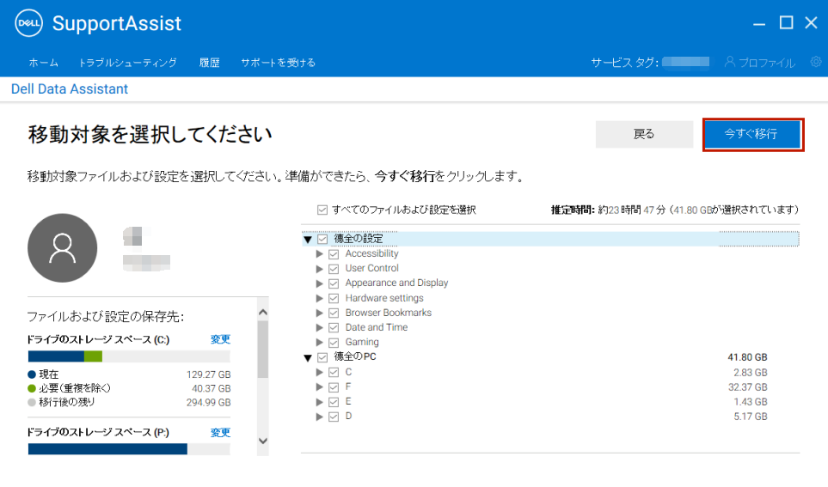Uncheck the Hardware settings checkbox

pyautogui.click(x=334, y=299)
